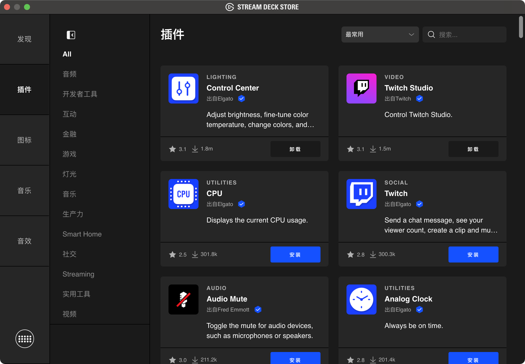Click verified badge on CPU card
The height and width of the screenshot is (364, 525).
[241, 204]
